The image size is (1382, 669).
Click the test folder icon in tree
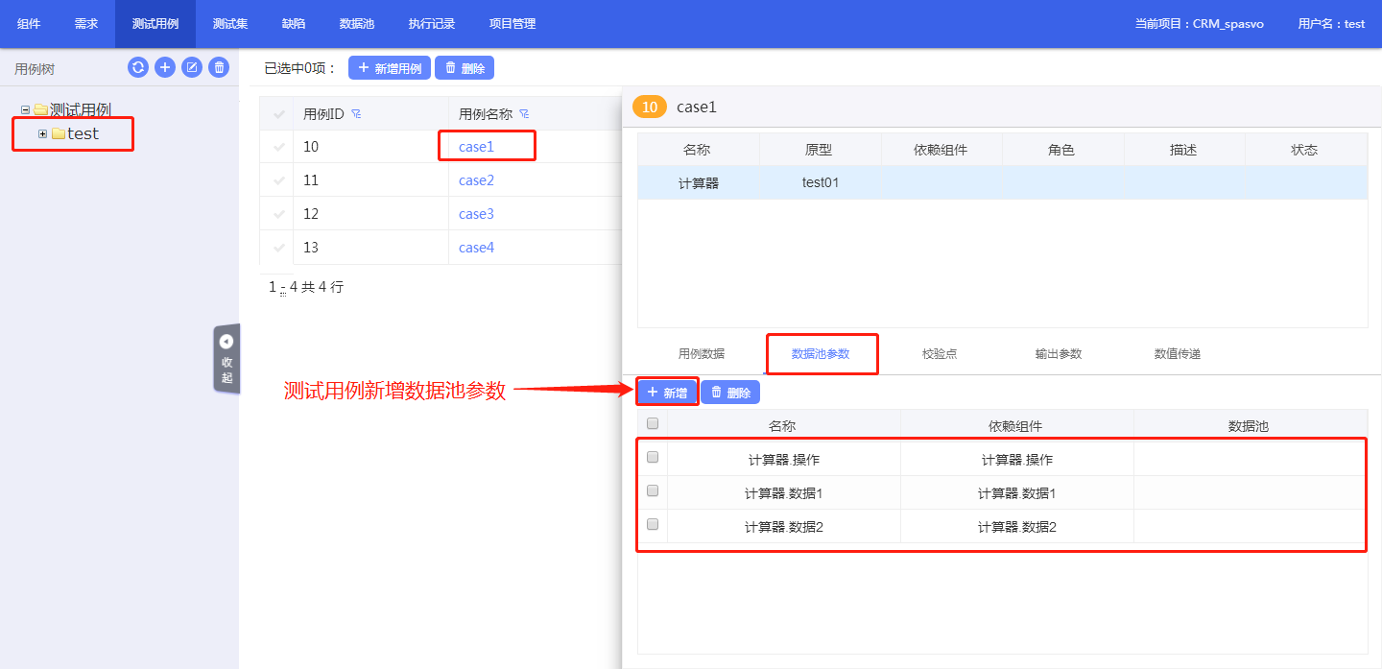[59, 134]
